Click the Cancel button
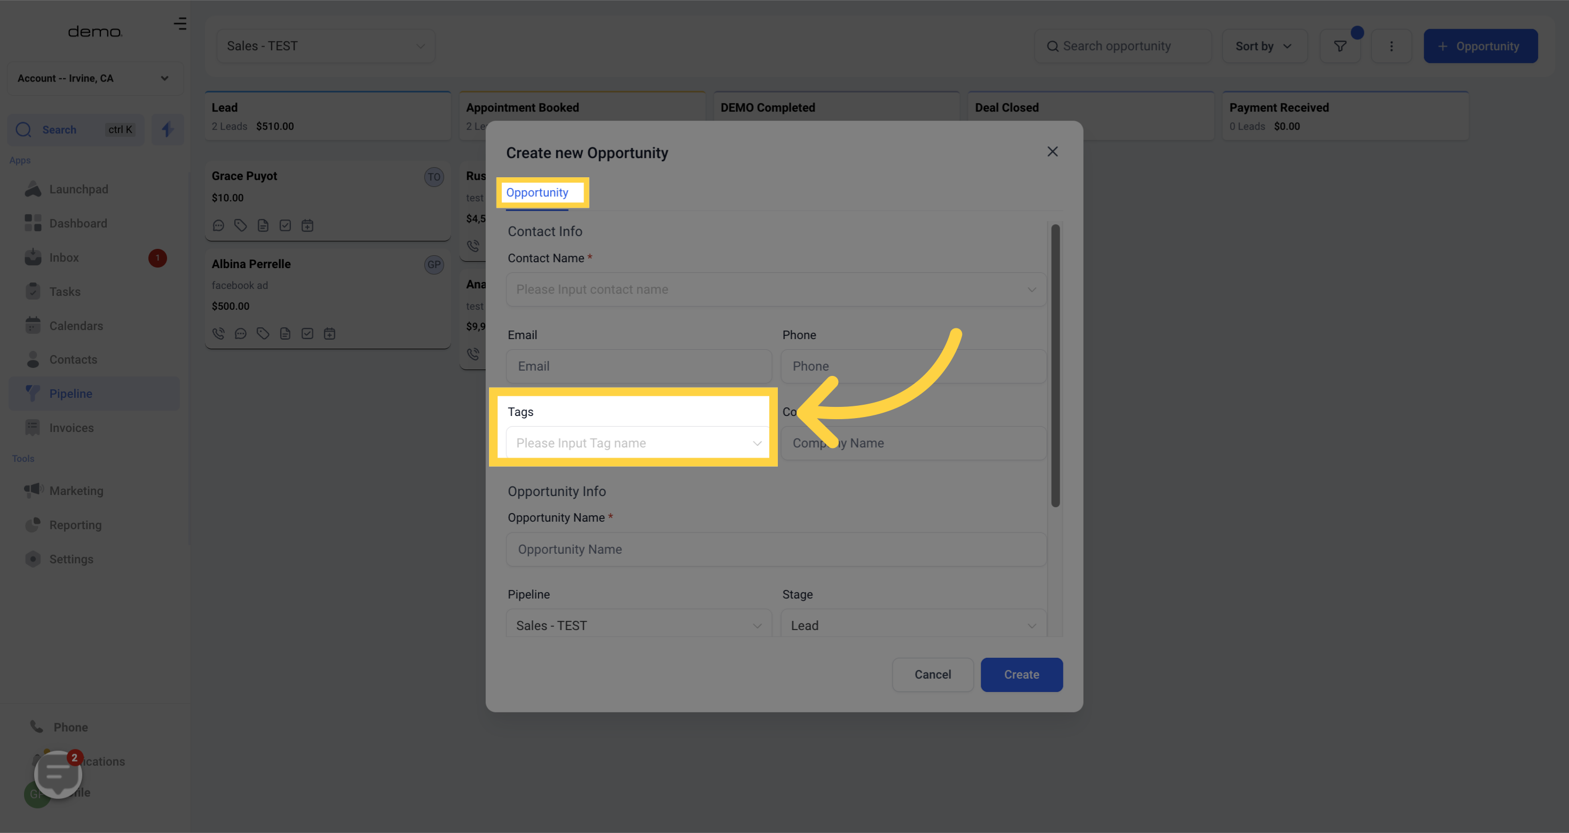Screen dimensions: 1569x833 click(932, 674)
